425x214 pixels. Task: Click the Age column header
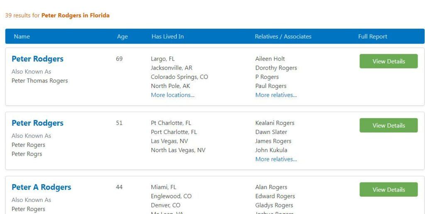(x=122, y=36)
